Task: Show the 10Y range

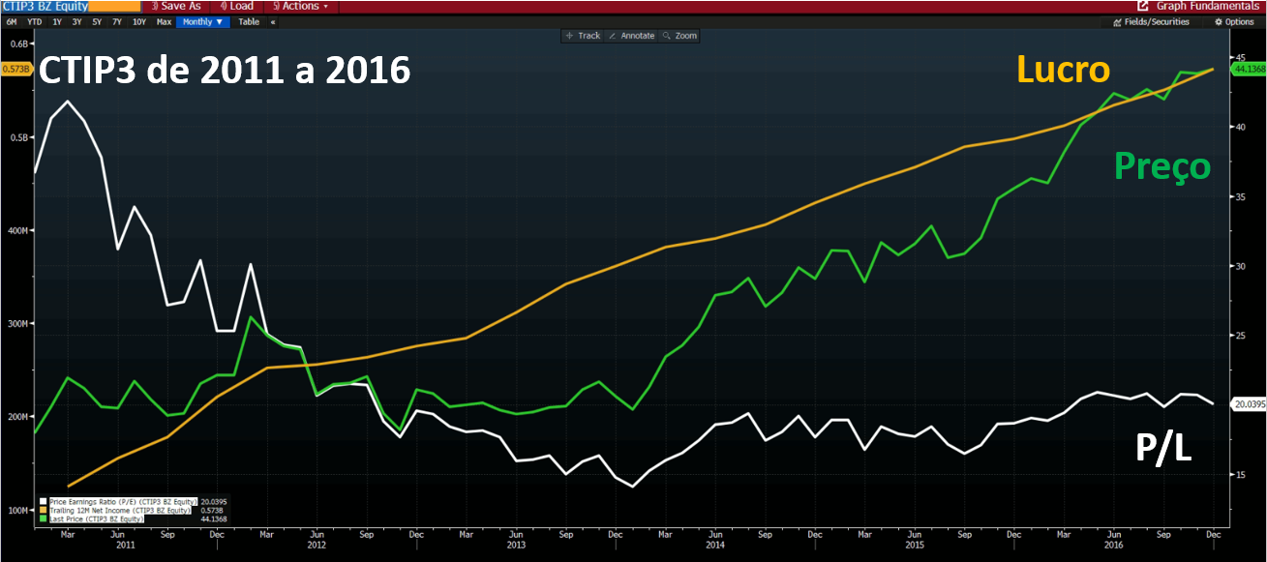Action: click(x=139, y=21)
